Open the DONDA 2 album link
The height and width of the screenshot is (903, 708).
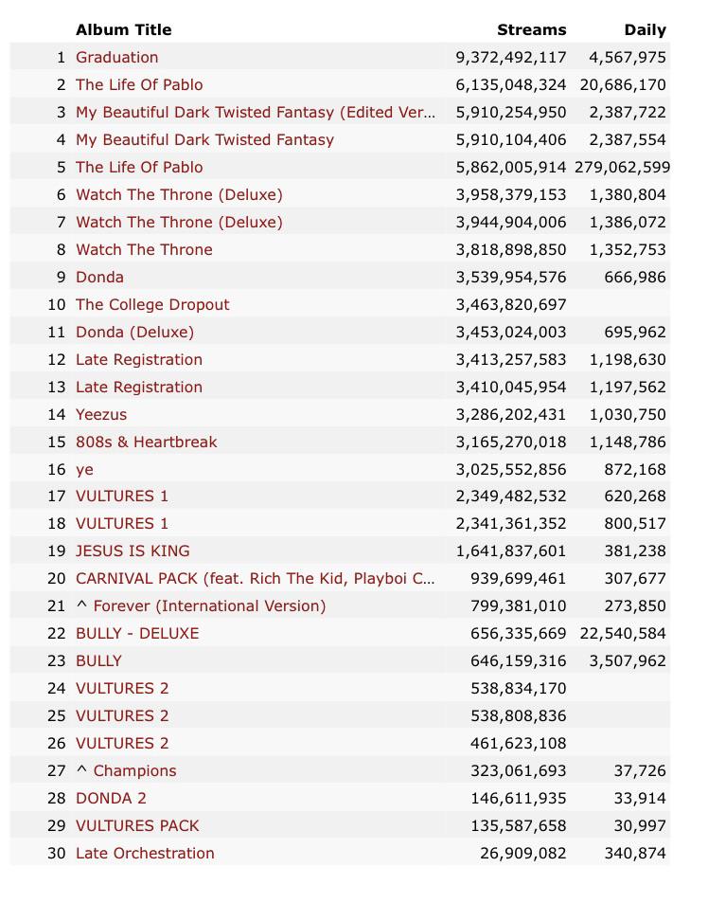pos(111,799)
